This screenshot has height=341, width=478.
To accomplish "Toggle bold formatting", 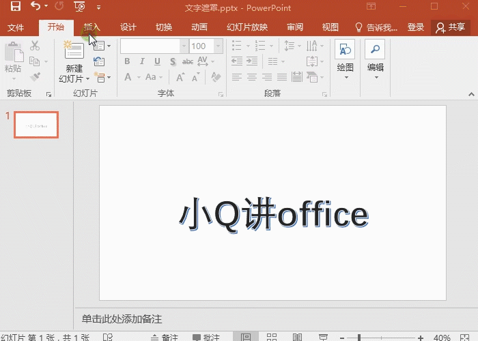I will (127, 61).
